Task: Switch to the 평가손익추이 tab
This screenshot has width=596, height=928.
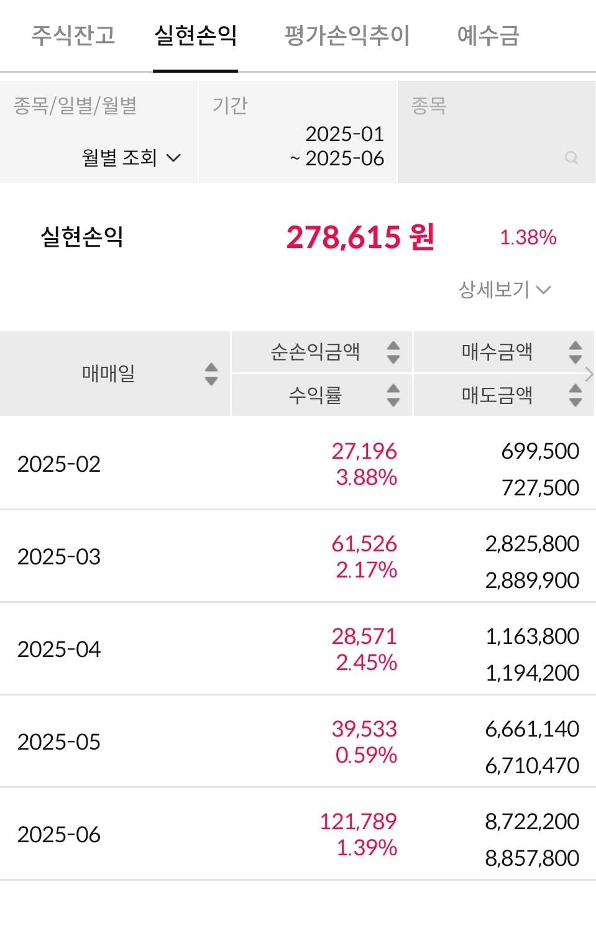Action: coord(347,35)
